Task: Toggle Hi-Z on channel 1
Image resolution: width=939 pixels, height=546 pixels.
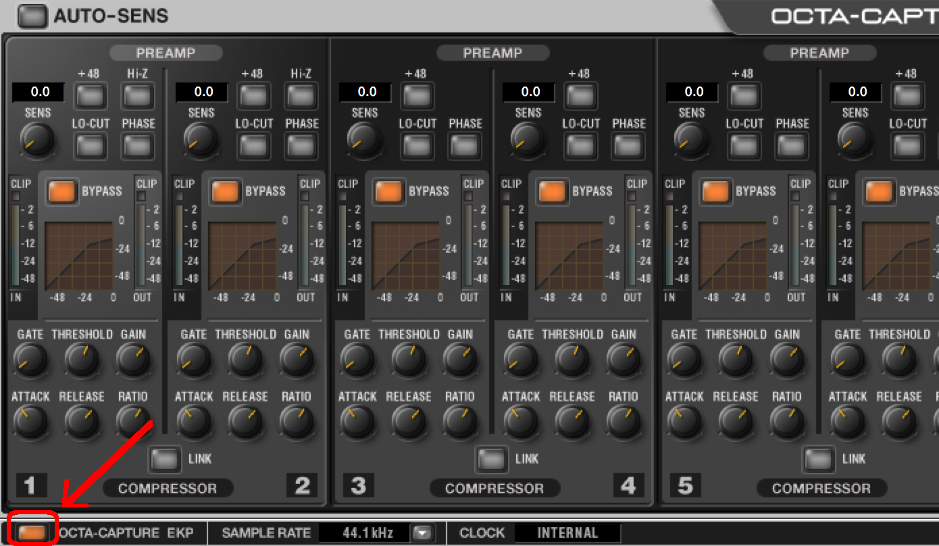Action: pyautogui.click(x=138, y=97)
